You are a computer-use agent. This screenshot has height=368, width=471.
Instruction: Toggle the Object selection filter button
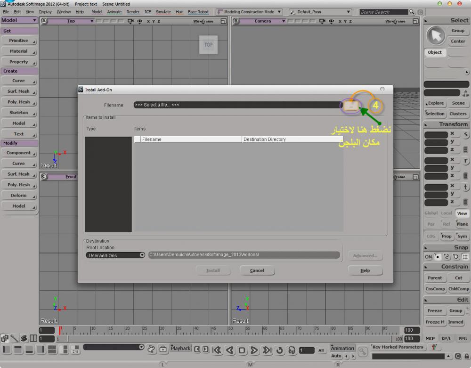(x=435, y=52)
